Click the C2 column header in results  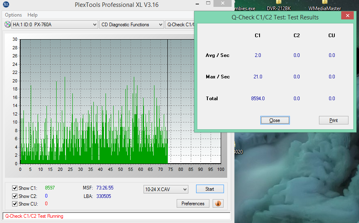[x=296, y=36]
